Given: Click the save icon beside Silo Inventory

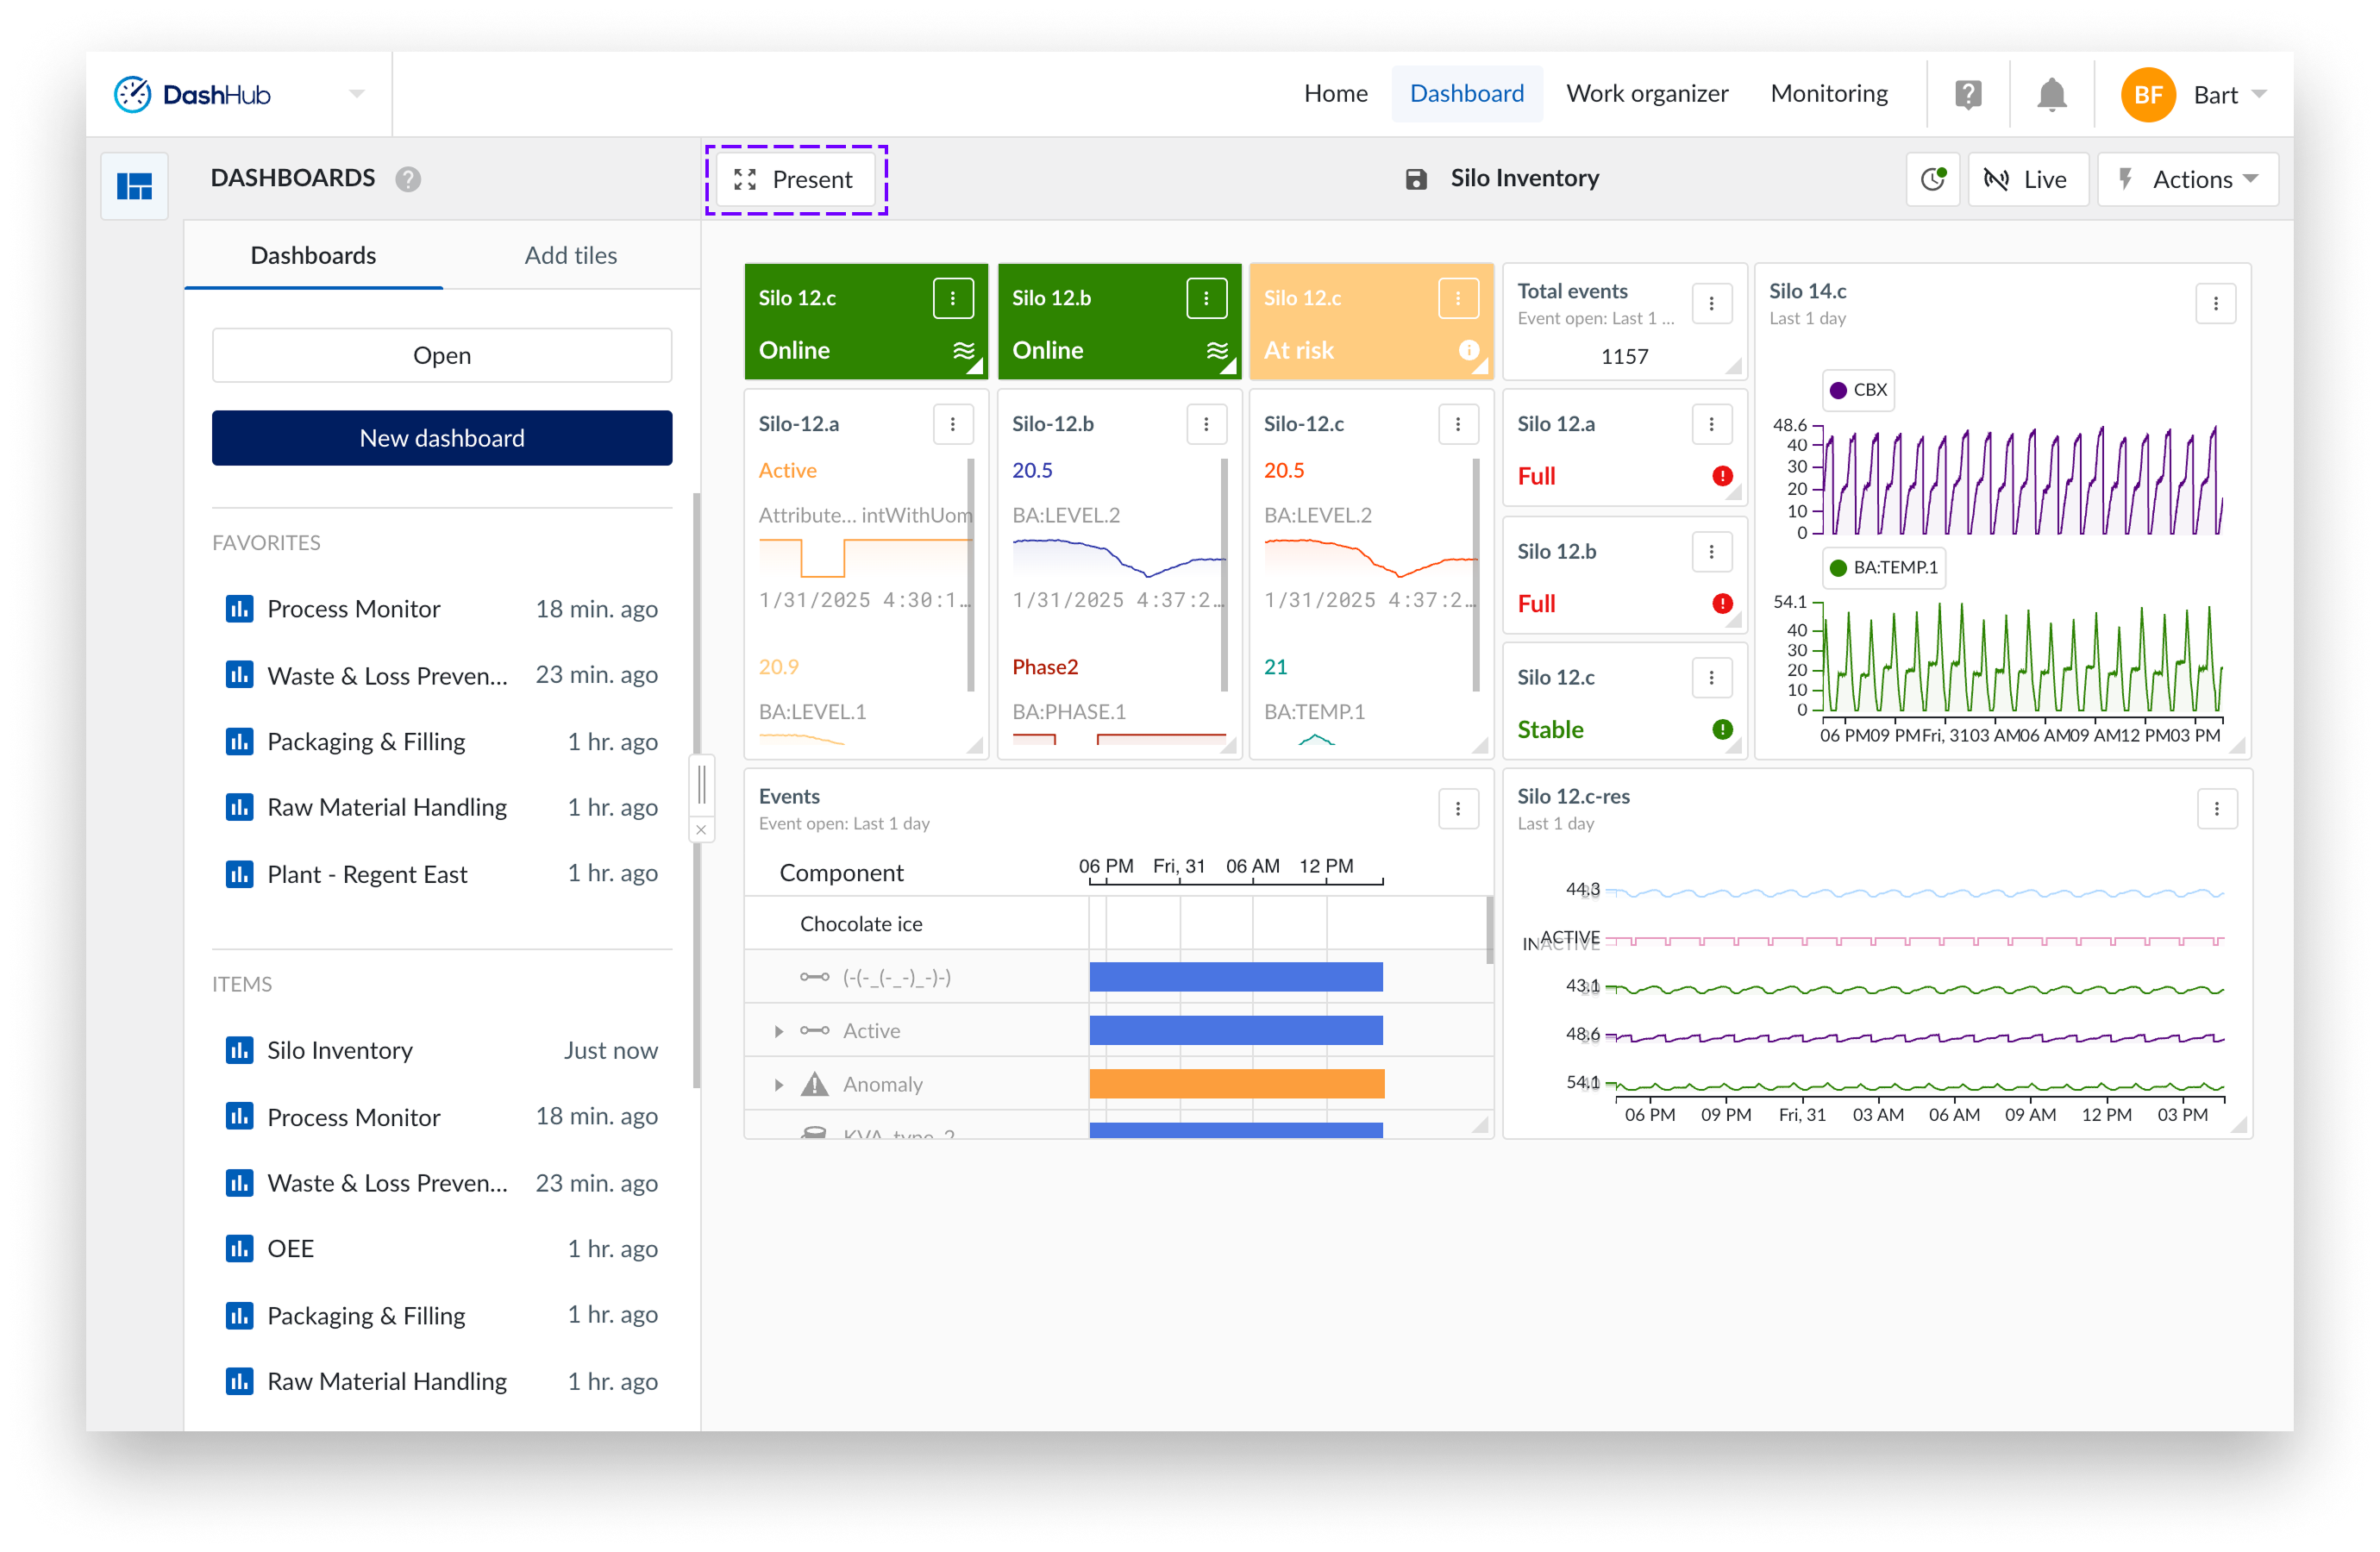Looking at the screenshot, I should [x=1415, y=179].
